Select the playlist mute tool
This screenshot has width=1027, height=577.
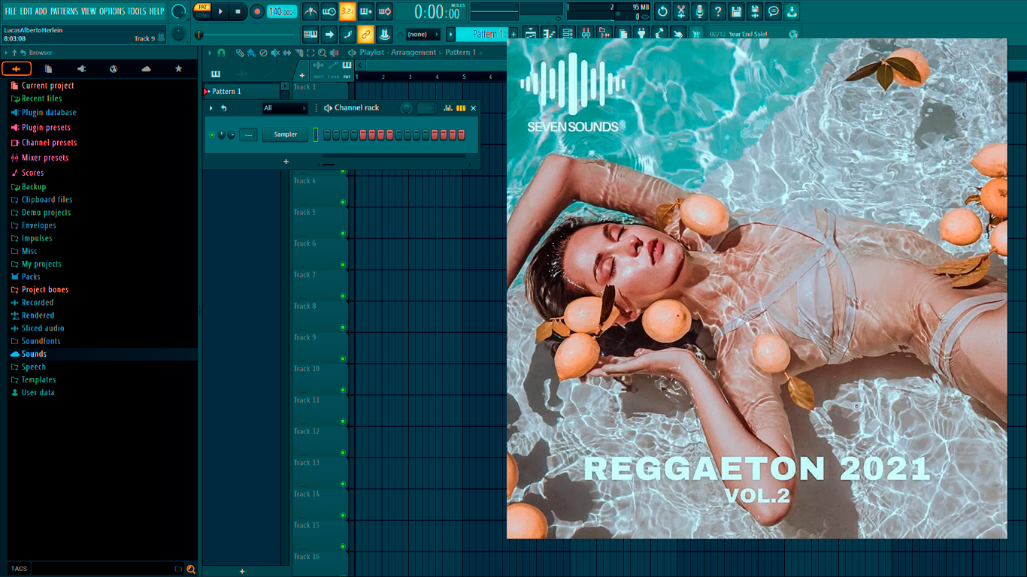coord(275,53)
